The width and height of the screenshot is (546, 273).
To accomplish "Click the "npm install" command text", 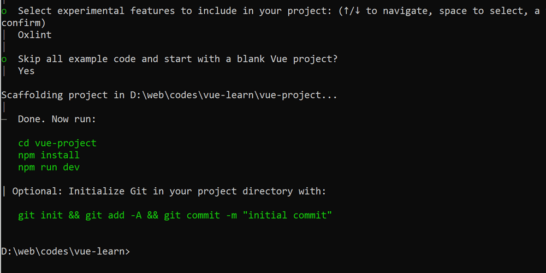I will click(49, 155).
